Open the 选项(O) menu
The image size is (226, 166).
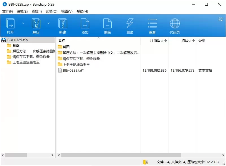pyautogui.click(x=51, y=11)
